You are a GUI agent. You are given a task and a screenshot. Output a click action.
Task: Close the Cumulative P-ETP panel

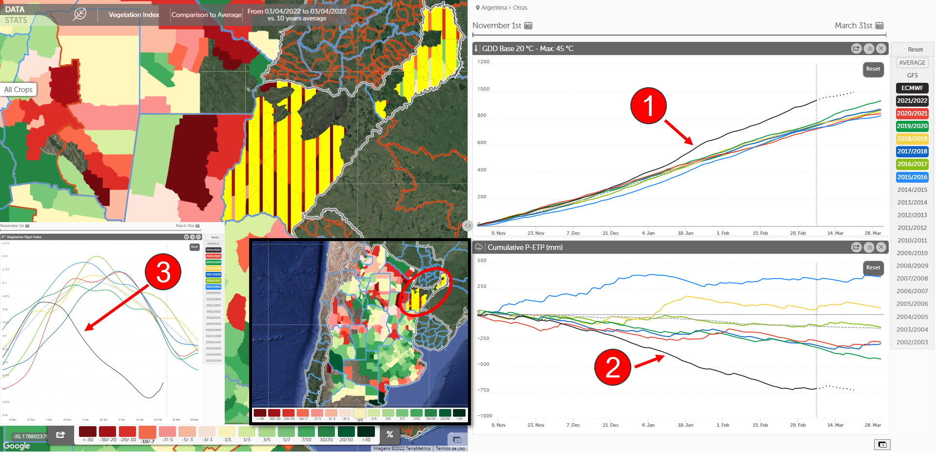(881, 247)
